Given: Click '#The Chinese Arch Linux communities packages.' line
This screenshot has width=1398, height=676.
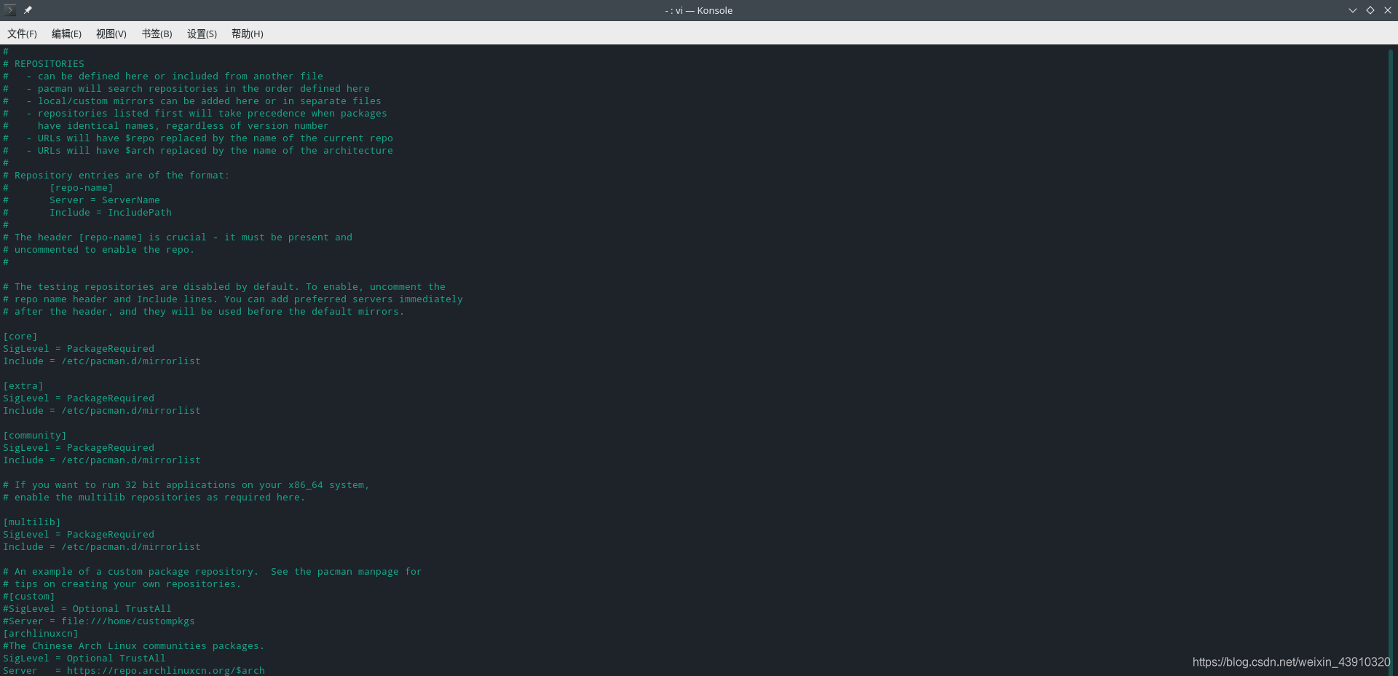Looking at the screenshot, I should (x=134, y=646).
